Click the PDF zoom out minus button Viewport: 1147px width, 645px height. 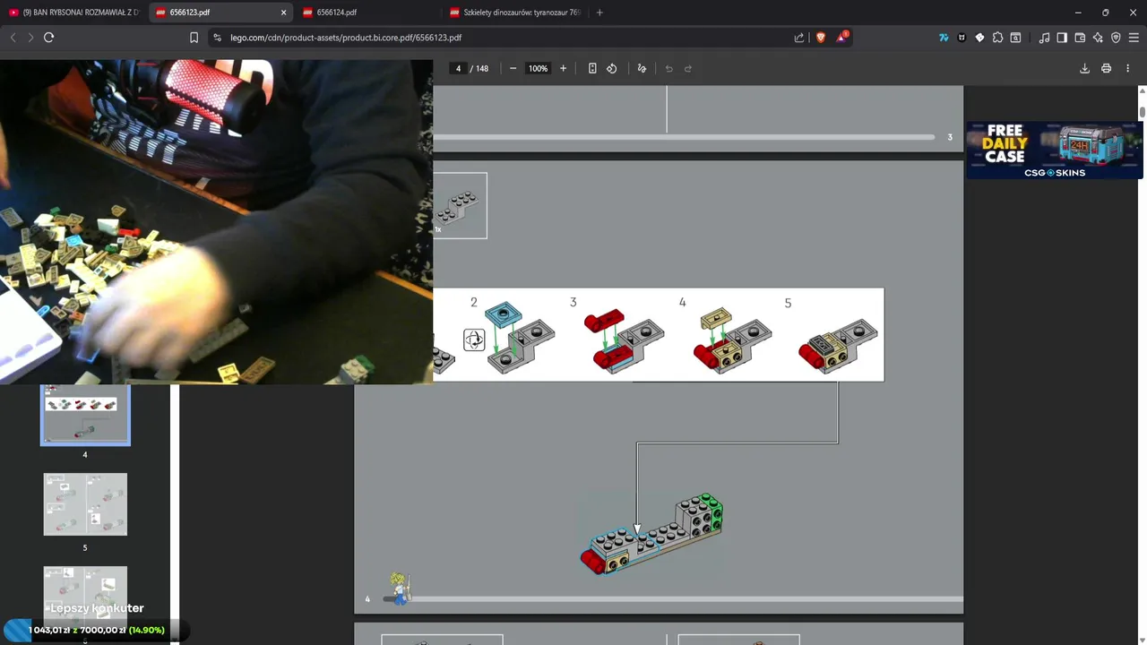[513, 68]
